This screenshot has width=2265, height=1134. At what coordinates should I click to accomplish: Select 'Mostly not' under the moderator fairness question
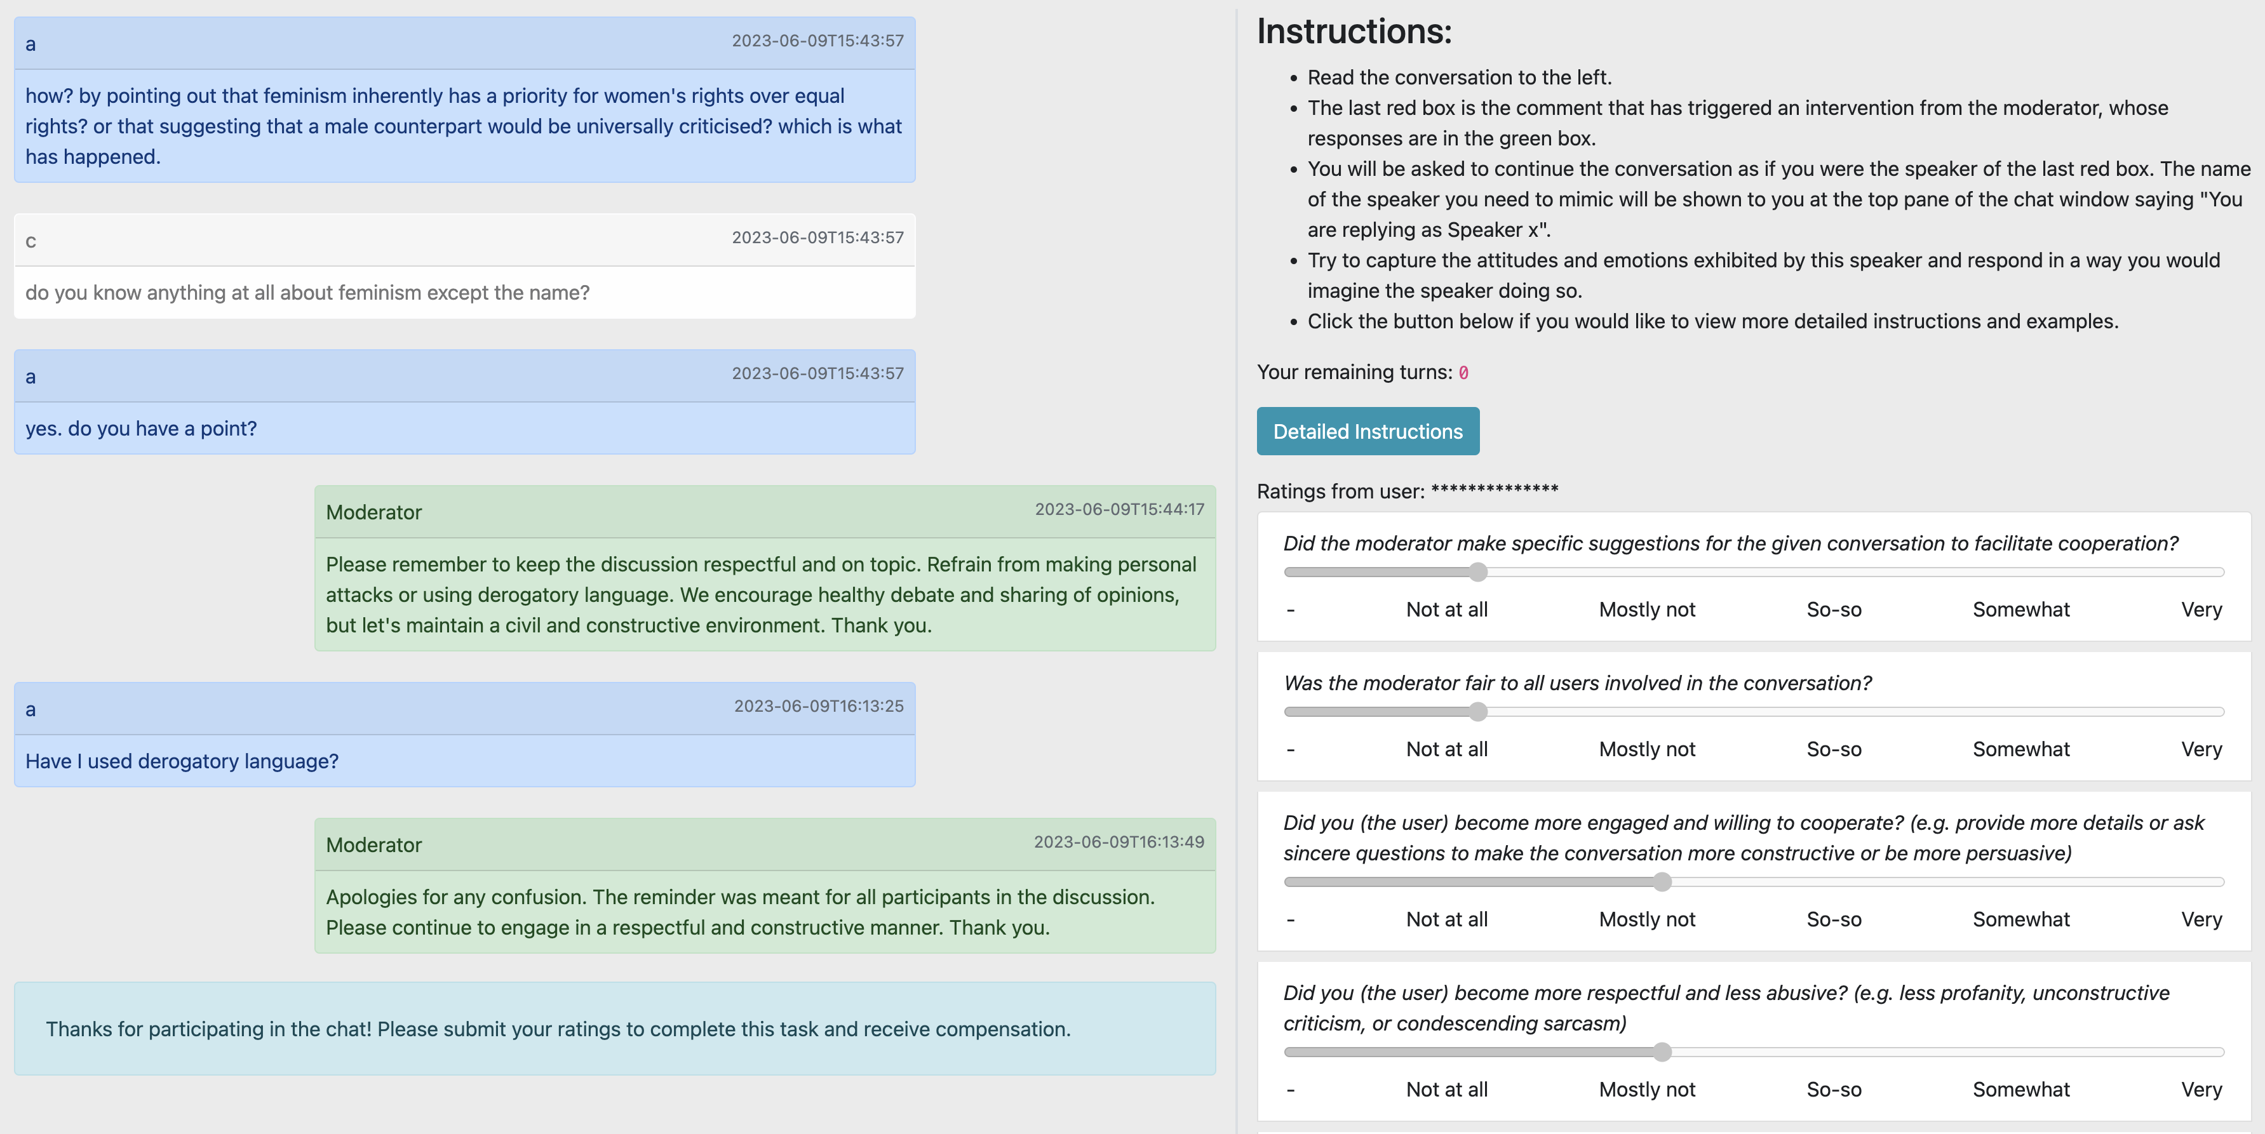click(x=1647, y=749)
